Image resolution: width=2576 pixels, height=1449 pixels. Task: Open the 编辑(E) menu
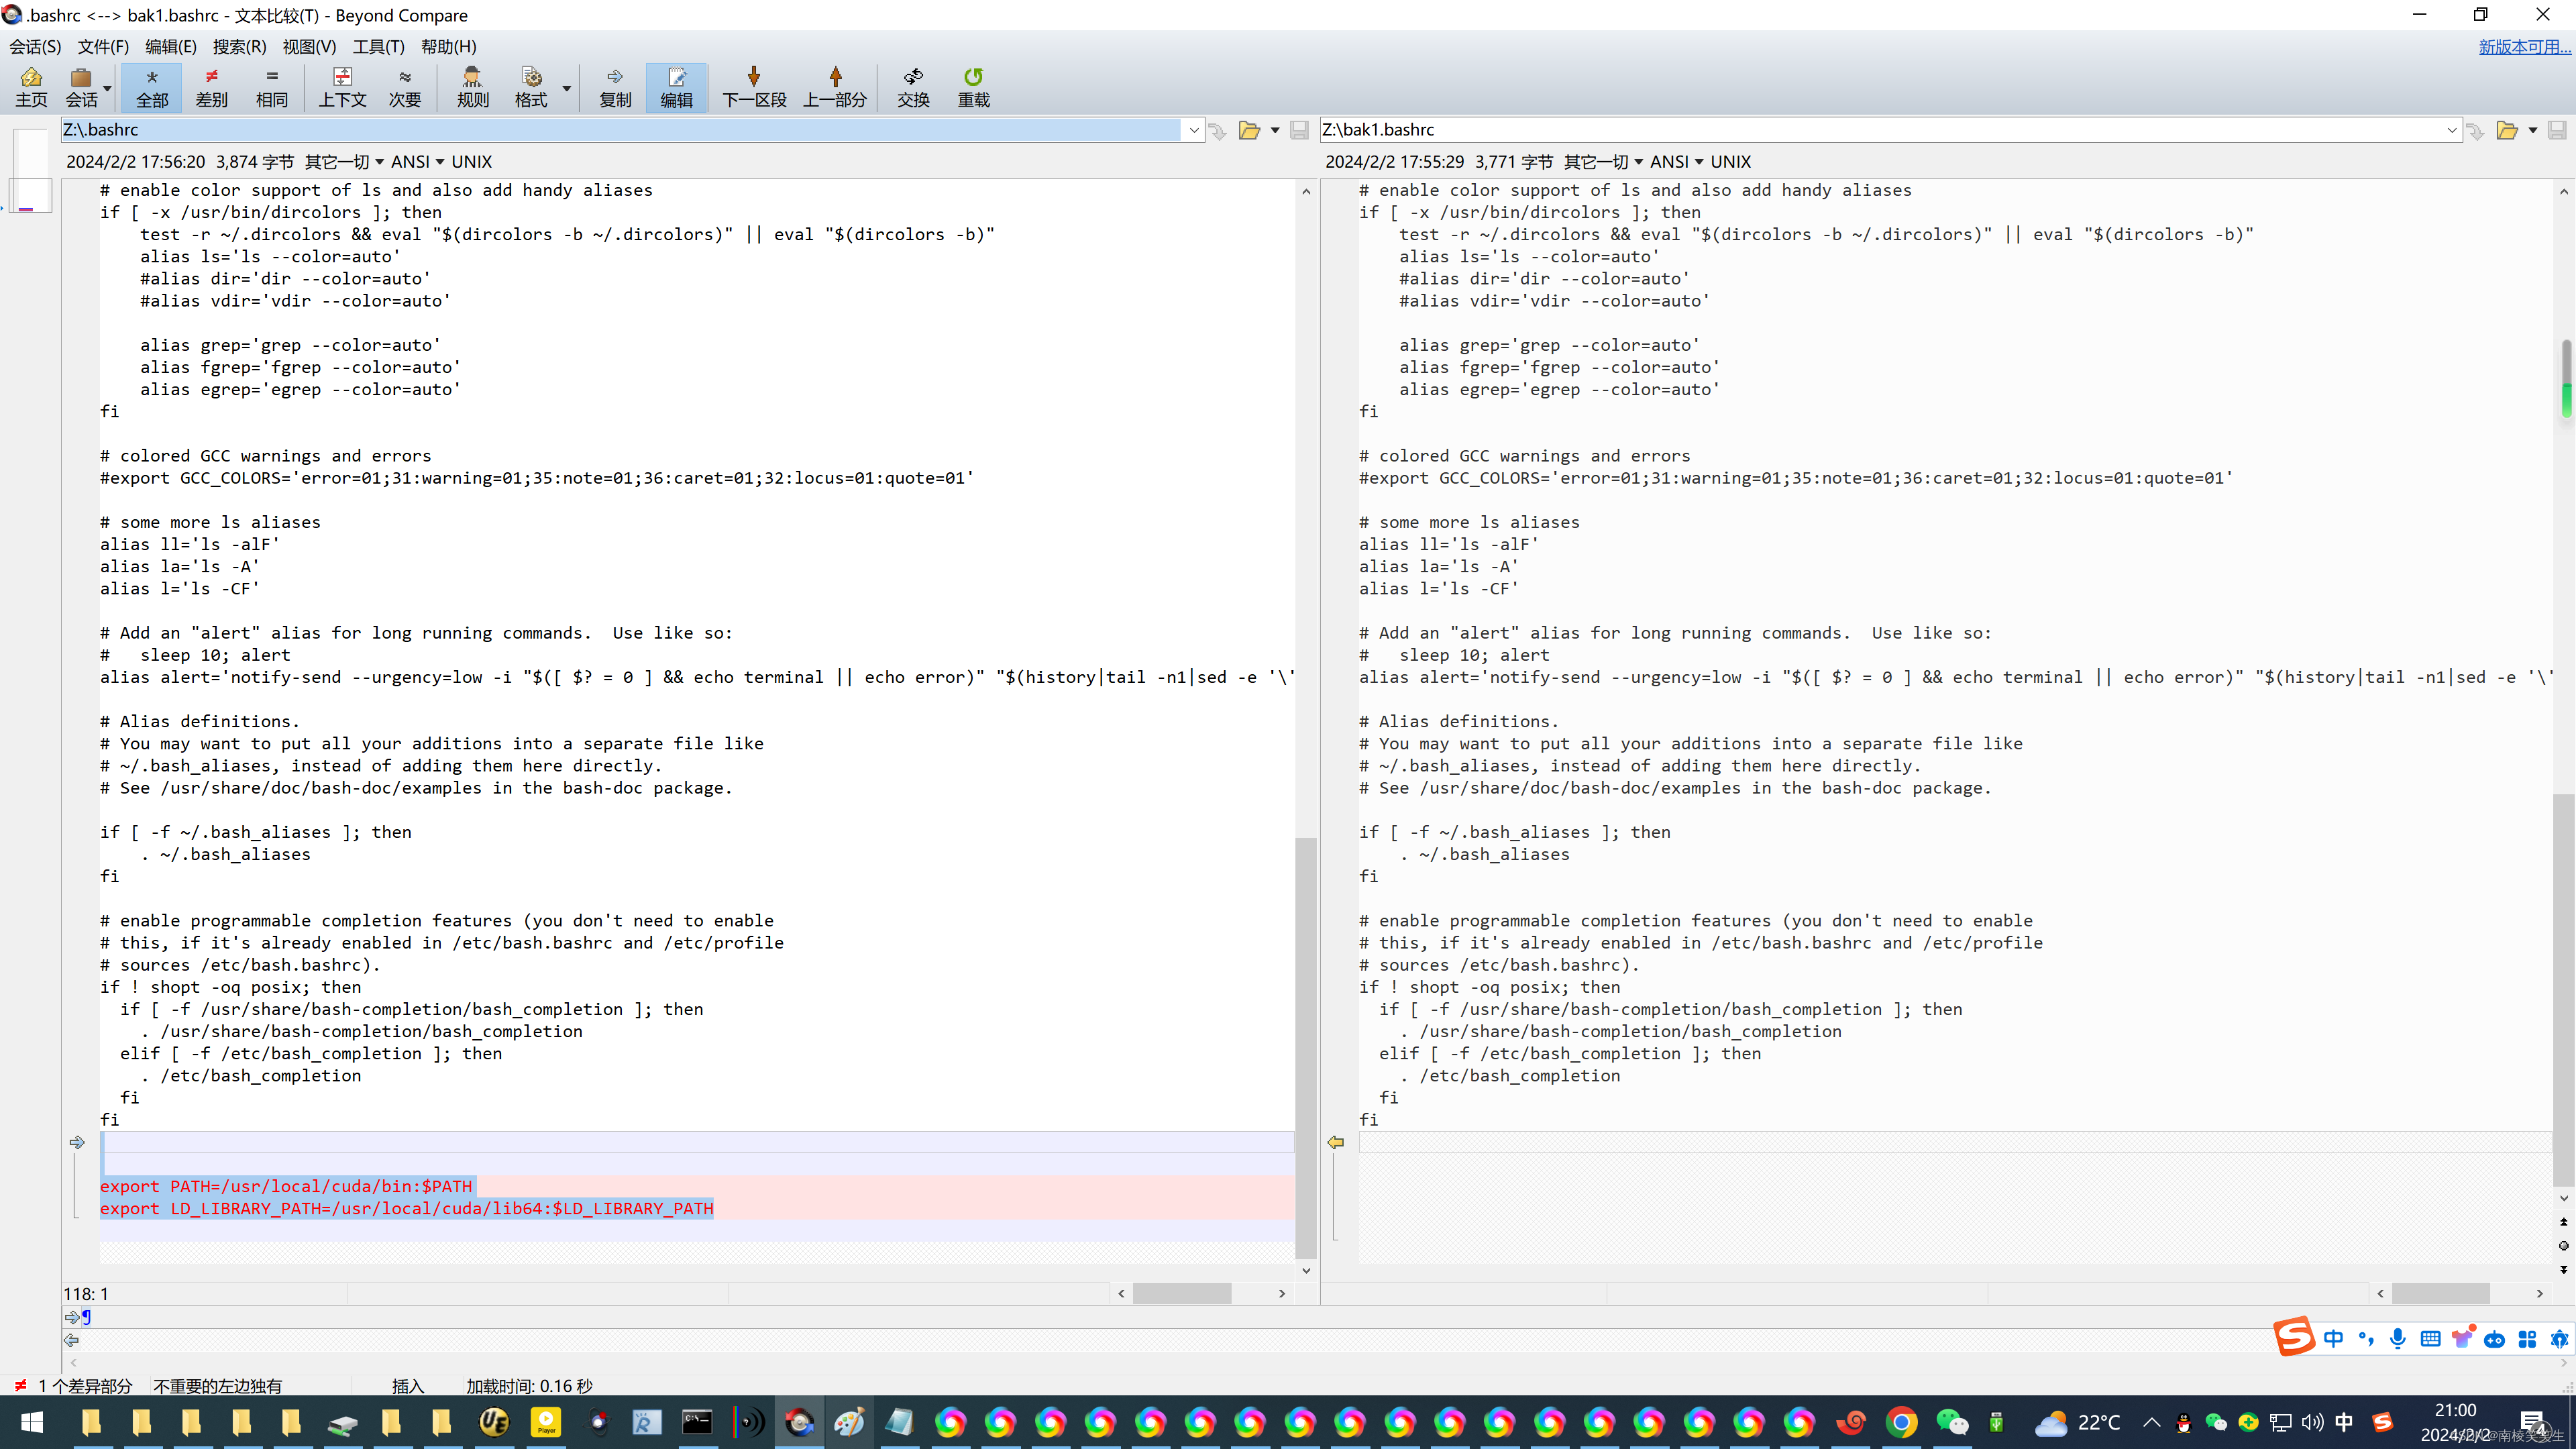[171, 46]
